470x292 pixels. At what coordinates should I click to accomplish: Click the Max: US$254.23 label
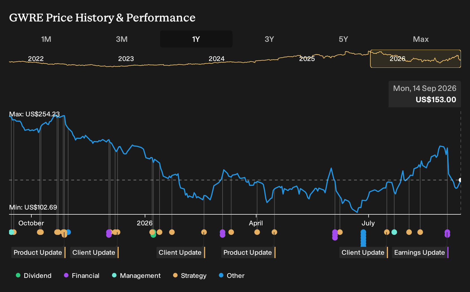(x=35, y=114)
